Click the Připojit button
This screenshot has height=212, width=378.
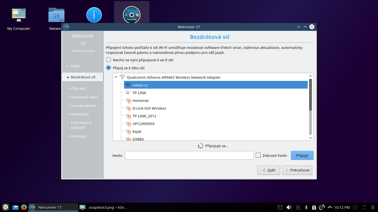click(x=302, y=155)
